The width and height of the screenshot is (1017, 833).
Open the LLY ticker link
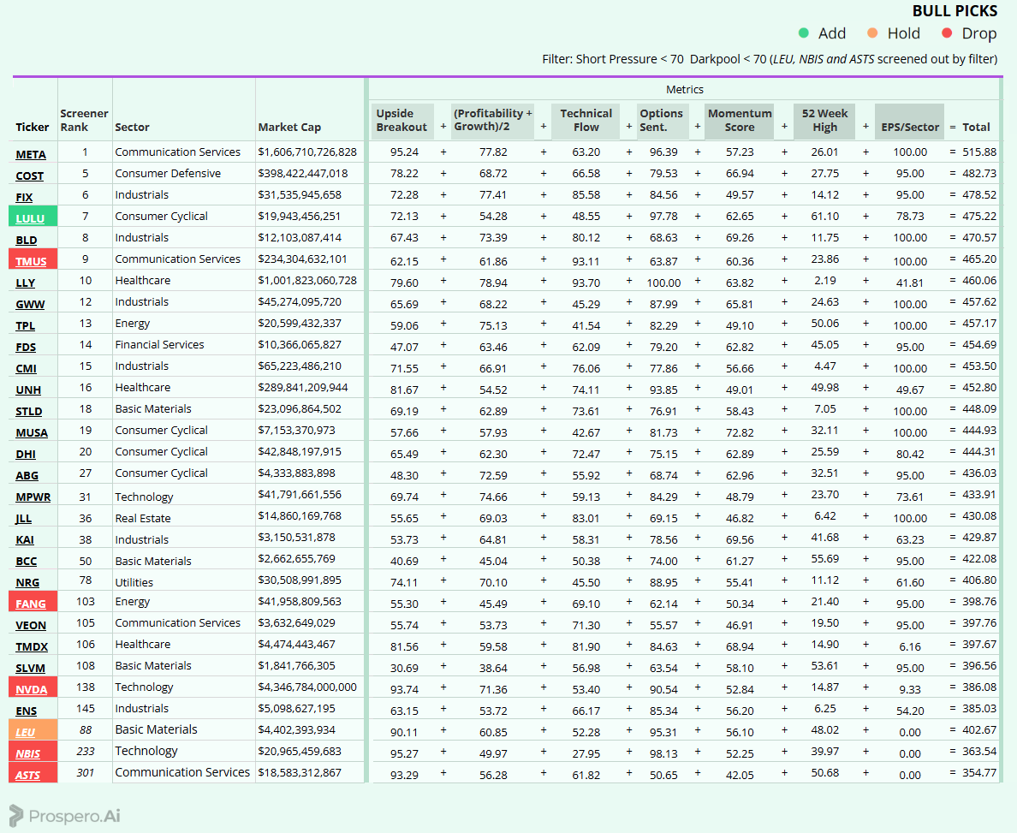click(26, 283)
